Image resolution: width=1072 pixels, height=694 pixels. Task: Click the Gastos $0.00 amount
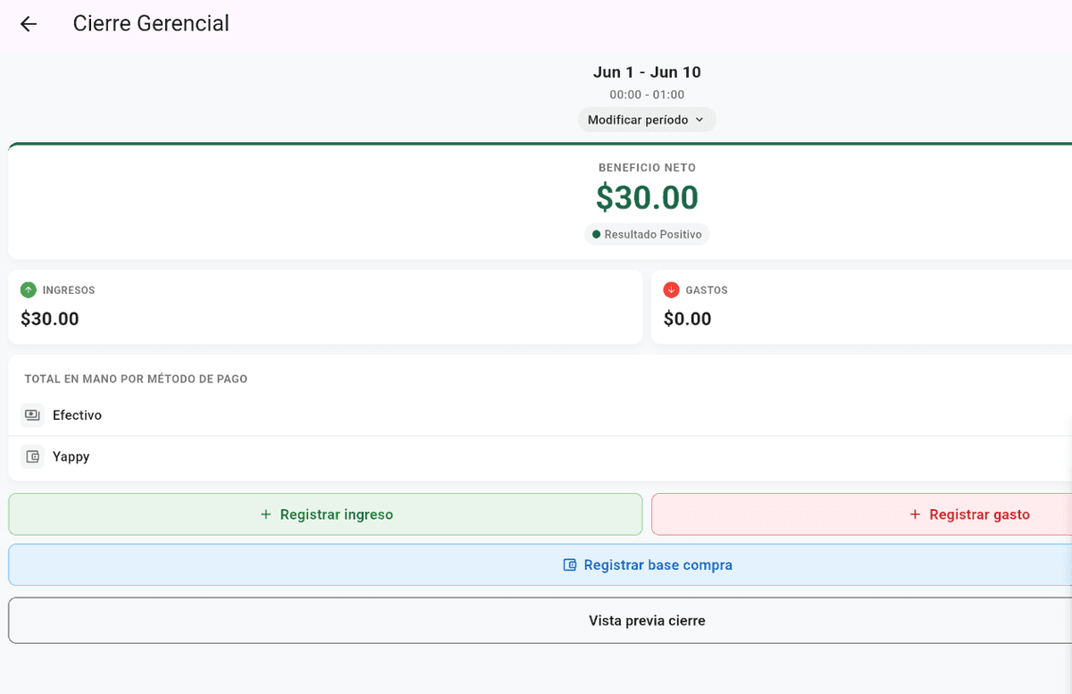coord(688,319)
